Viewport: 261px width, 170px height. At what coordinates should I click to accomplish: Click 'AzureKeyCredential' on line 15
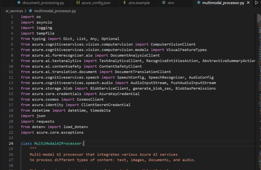(x=119, y=94)
